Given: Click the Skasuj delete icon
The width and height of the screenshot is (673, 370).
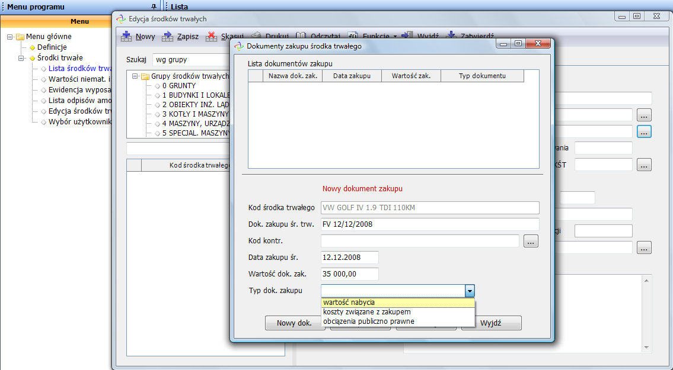Looking at the screenshot, I should point(211,37).
